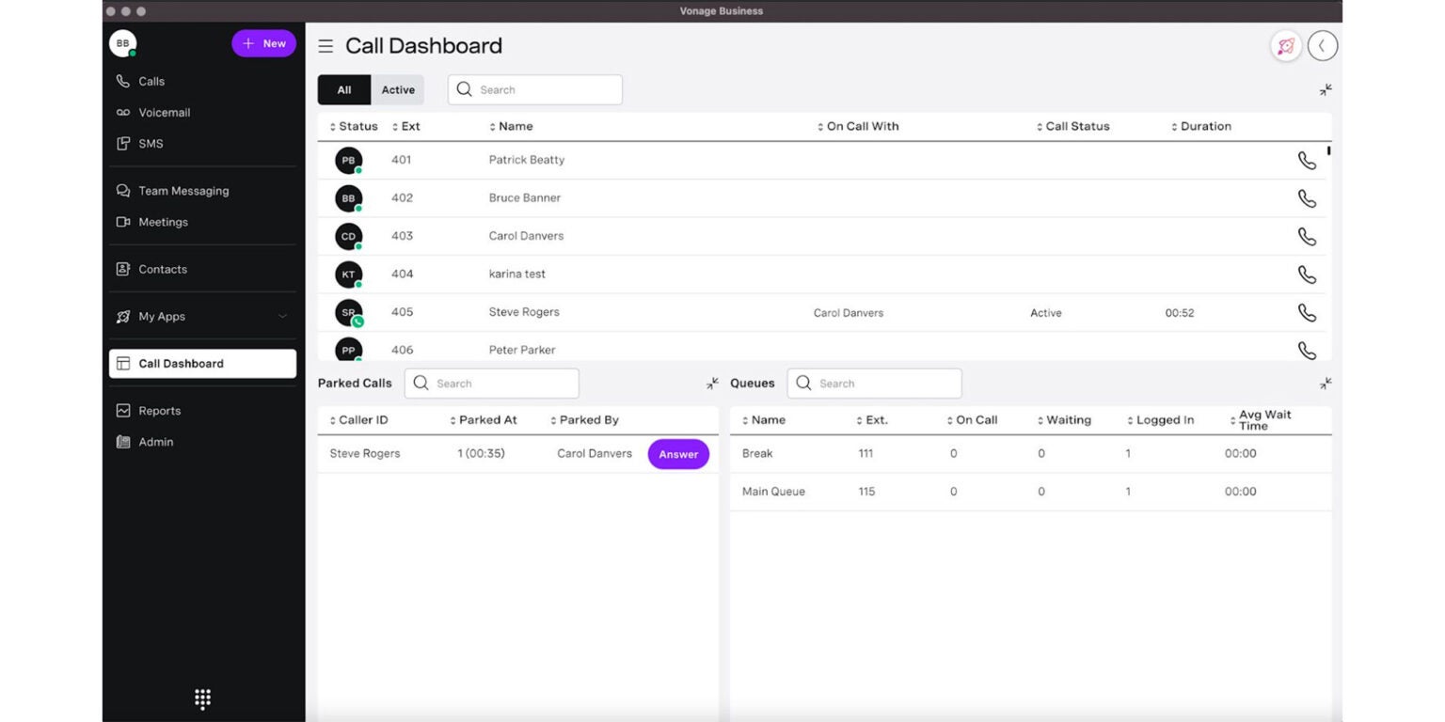The height and width of the screenshot is (722, 1445).
Task: Click the hamburger menu icon
Action: click(x=326, y=46)
